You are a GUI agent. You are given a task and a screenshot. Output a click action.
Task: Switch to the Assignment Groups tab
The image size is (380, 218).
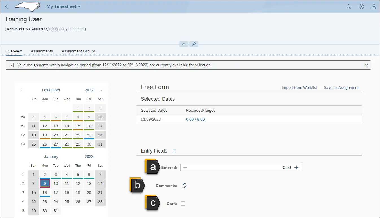click(x=79, y=51)
